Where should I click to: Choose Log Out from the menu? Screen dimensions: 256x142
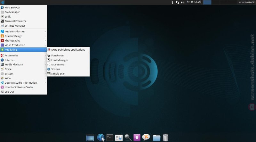tap(23, 92)
